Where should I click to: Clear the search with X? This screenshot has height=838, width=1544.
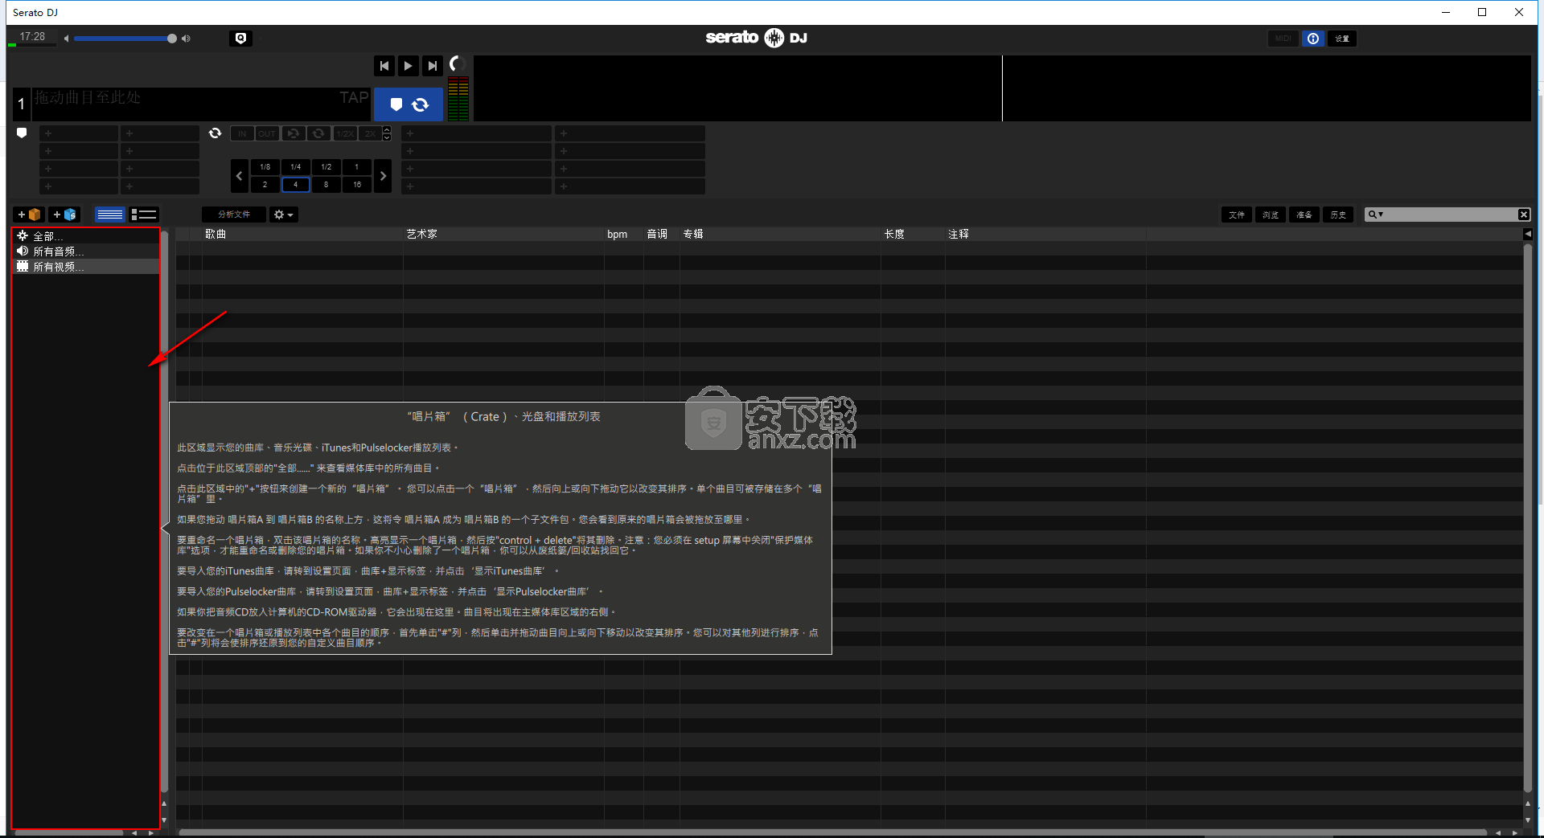point(1523,215)
